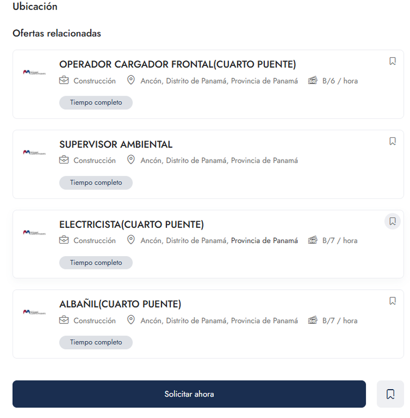Click company logo on Albañil card
This screenshot has height=418, width=410.
pyautogui.click(x=34, y=312)
